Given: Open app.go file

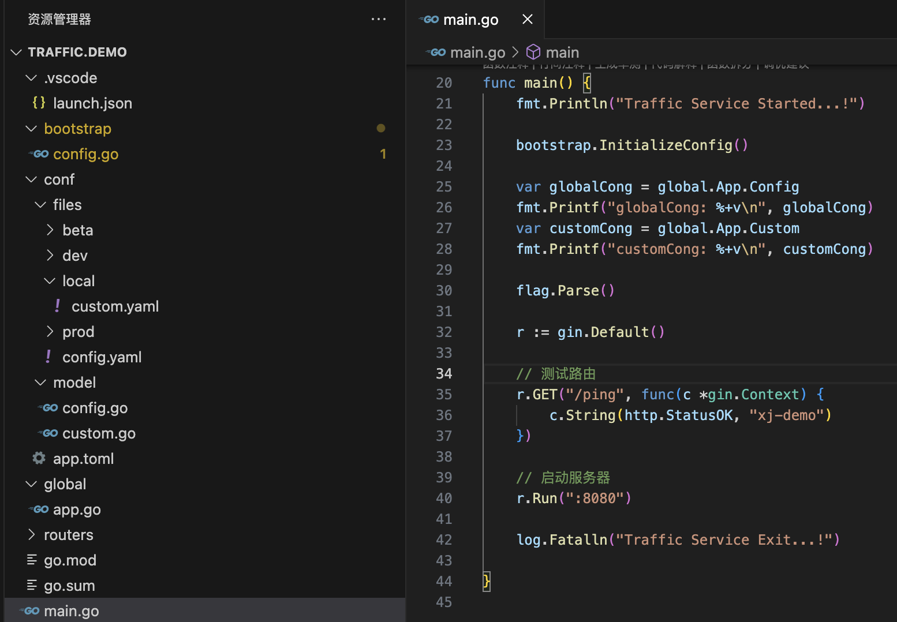Looking at the screenshot, I should pyautogui.click(x=77, y=509).
